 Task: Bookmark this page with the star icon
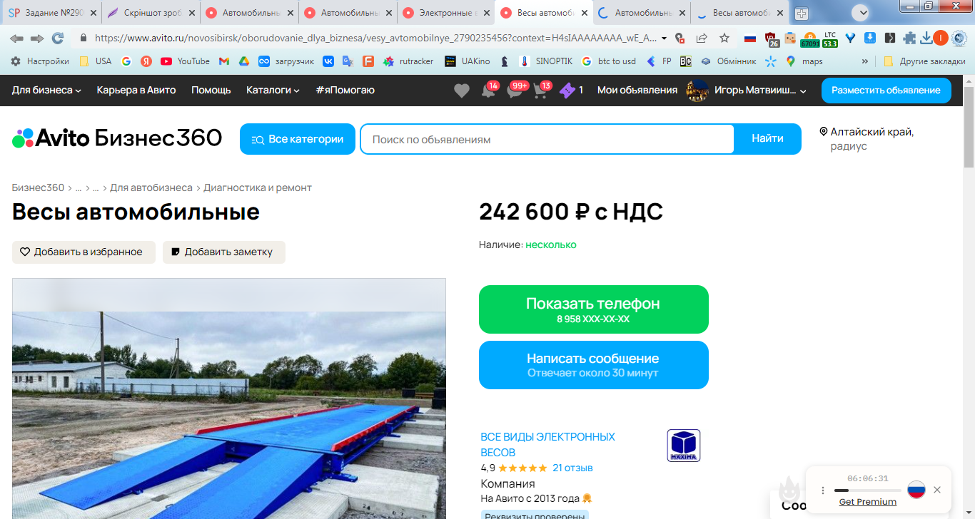[724, 38]
